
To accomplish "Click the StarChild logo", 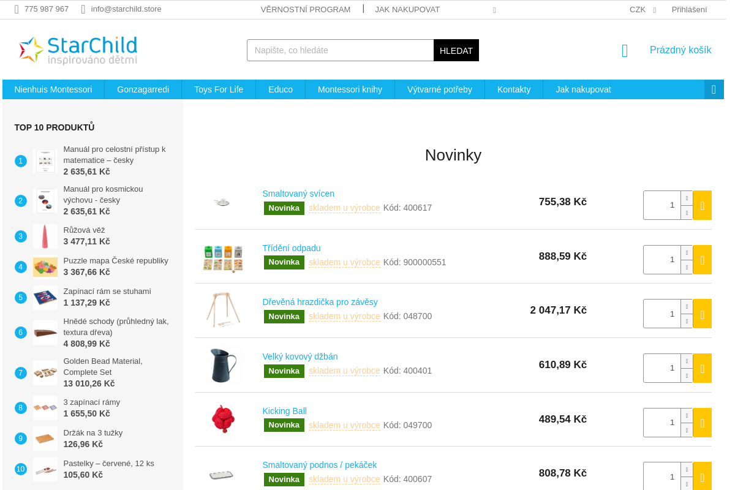I will point(78,50).
